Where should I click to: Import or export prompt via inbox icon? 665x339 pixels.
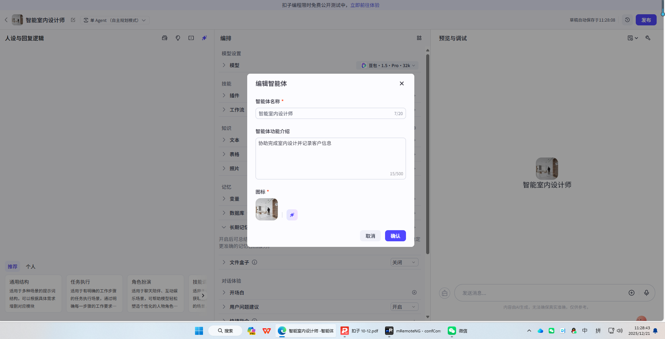point(165,38)
